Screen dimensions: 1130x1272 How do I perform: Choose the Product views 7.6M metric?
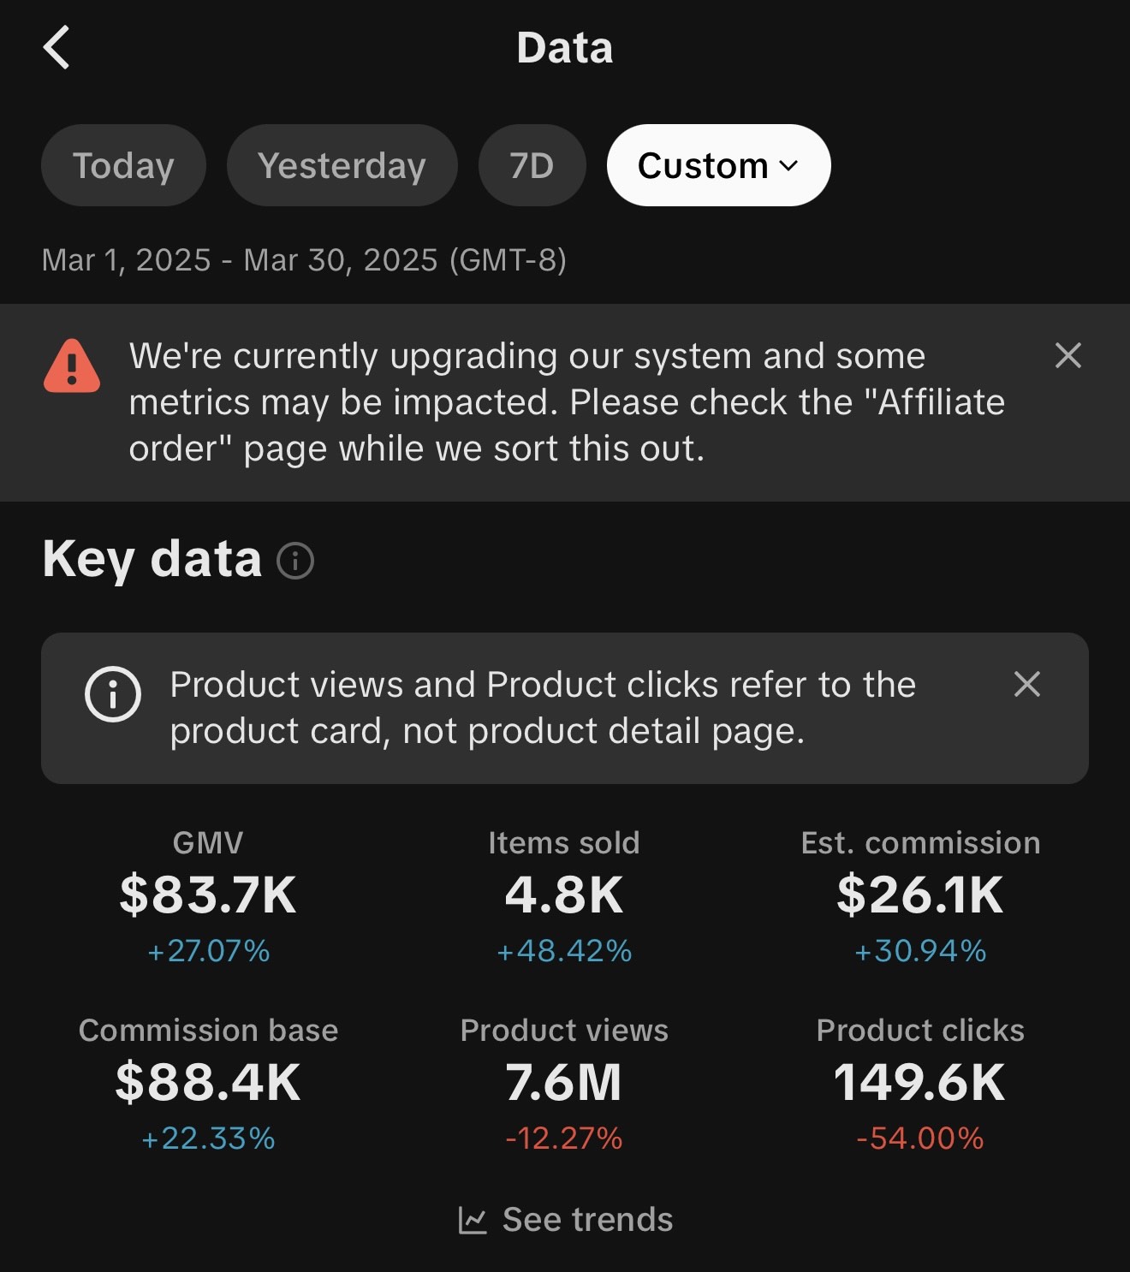click(564, 1084)
